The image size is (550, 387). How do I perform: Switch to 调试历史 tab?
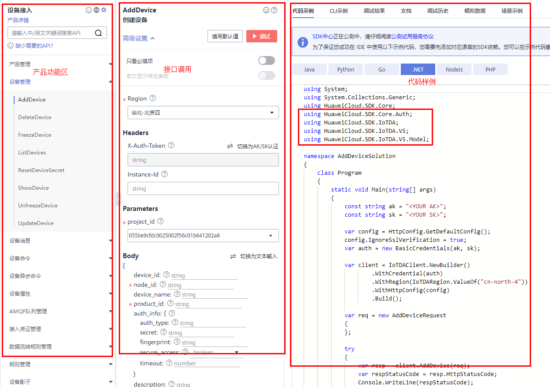tap(438, 11)
